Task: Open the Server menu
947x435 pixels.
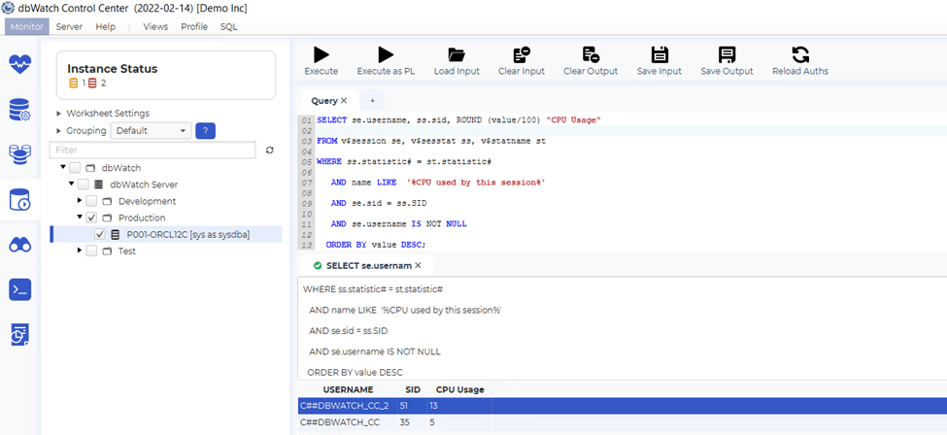Action: [x=70, y=26]
